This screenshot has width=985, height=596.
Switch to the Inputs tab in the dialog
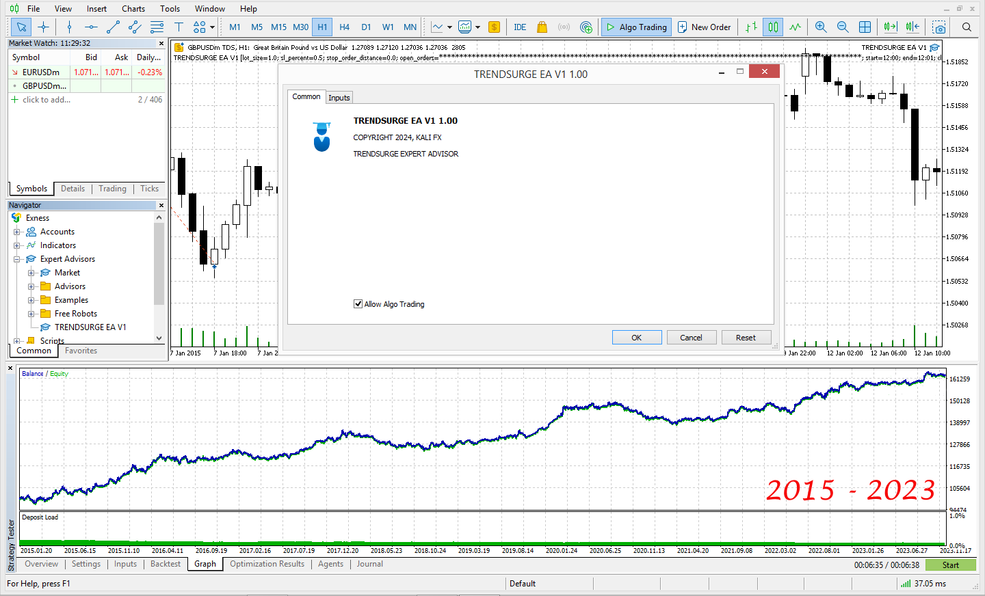(339, 97)
